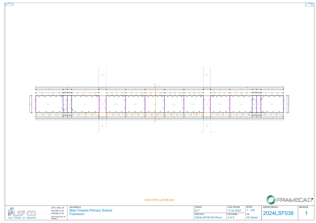This screenshot has width=316, height=223.
Task: Click the revision number '1'
Action: click(306, 213)
